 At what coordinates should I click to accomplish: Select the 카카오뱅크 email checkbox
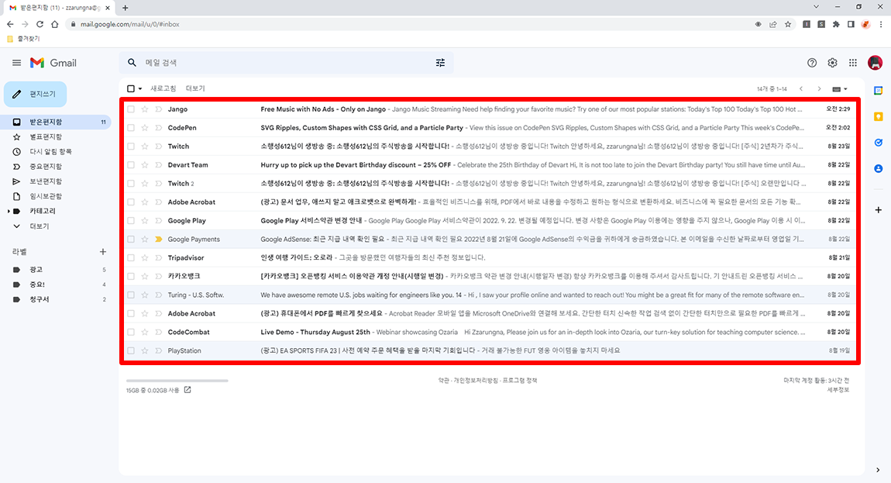click(x=131, y=277)
